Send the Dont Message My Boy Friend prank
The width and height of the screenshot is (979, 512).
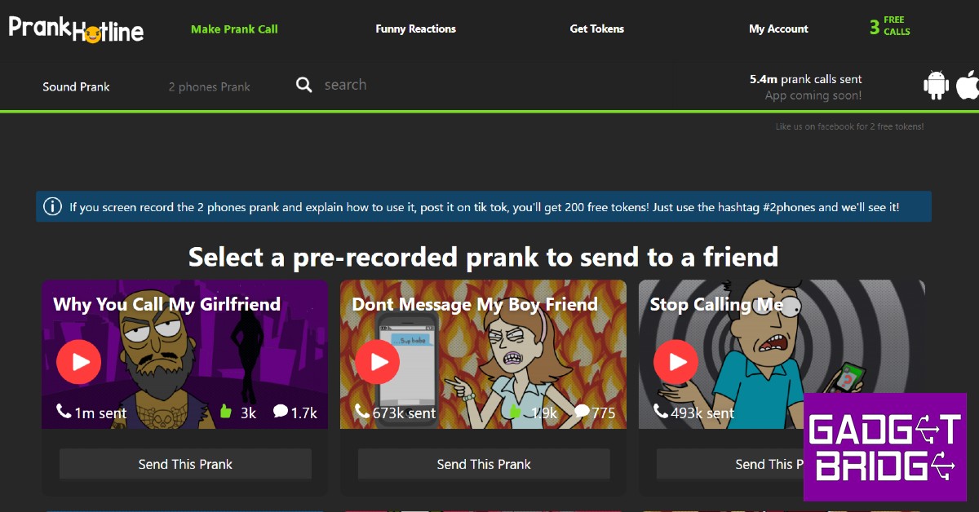pos(484,464)
